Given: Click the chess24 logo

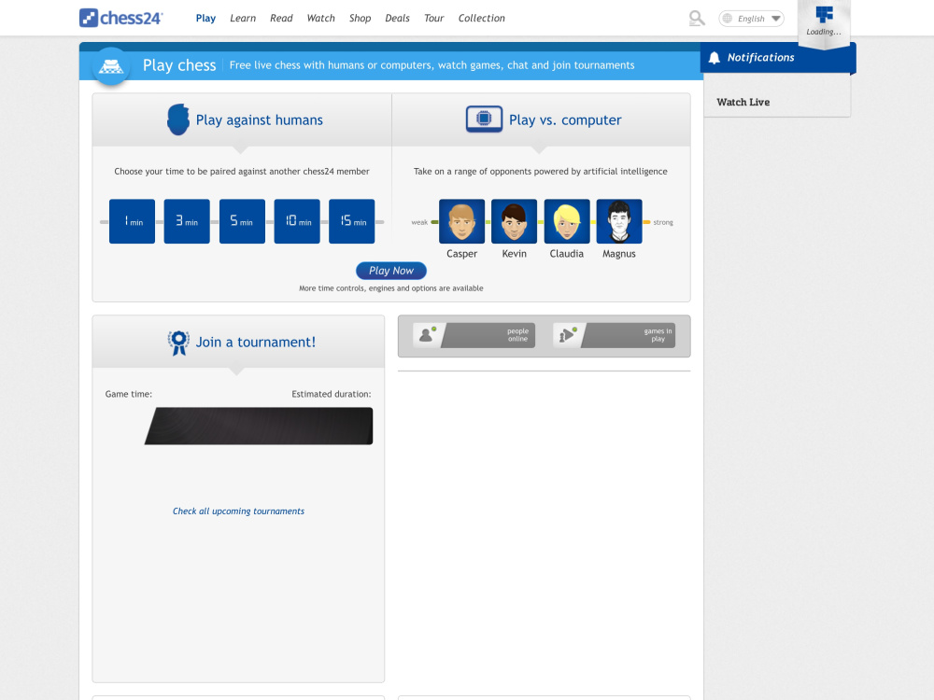Looking at the screenshot, I should point(120,18).
